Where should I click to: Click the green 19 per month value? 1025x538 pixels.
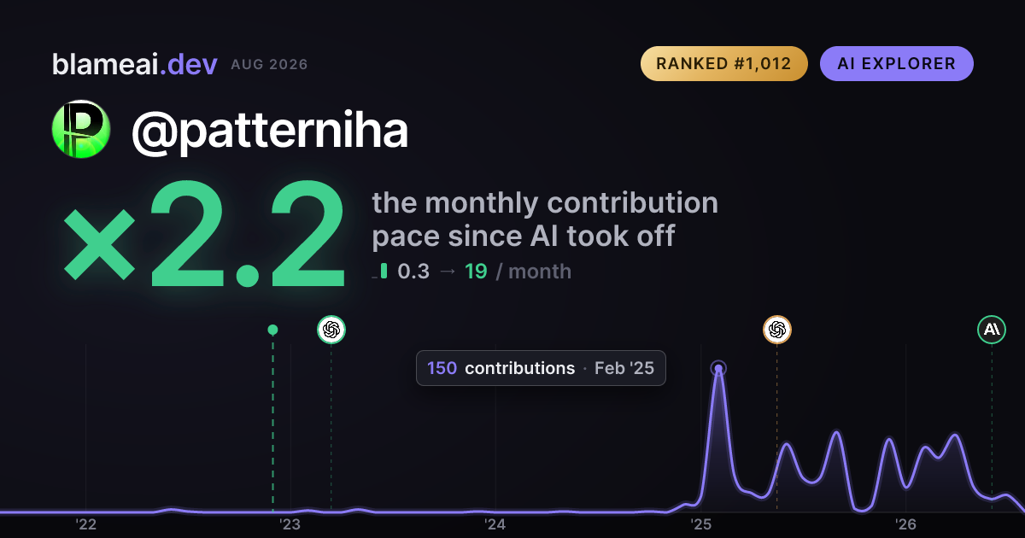476,272
